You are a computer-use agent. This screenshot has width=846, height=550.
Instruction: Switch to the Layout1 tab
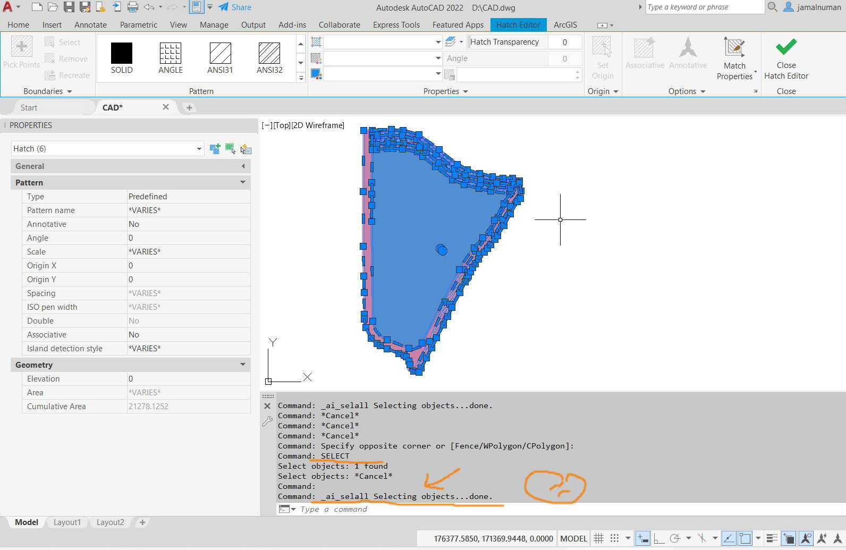pyautogui.click(x=67, y=522)
